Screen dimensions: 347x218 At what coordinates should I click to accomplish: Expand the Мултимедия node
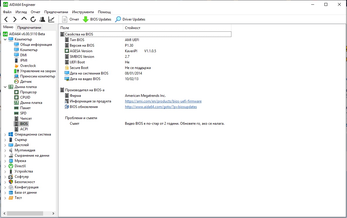pyautogui.click(x=5, y=151)
